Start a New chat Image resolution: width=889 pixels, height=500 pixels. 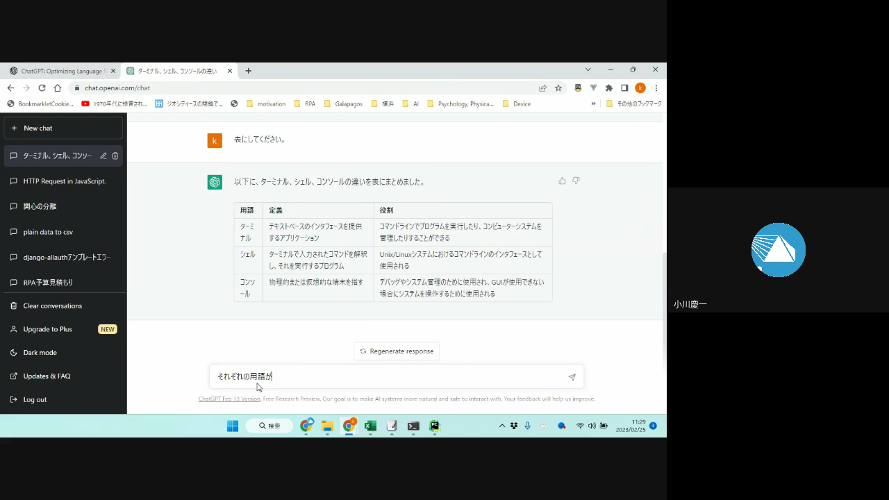click(x=63, y=128)
